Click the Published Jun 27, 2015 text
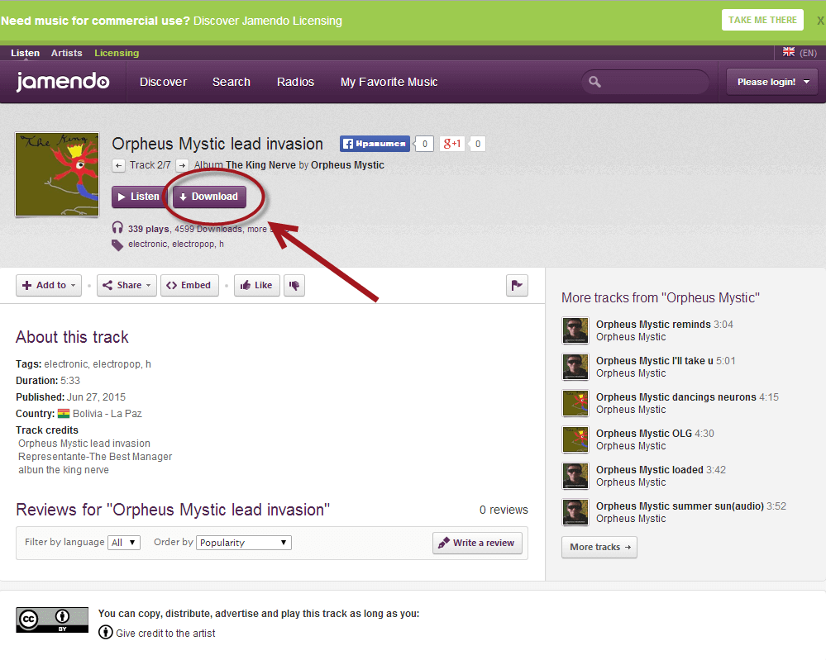 (x=70, y=397)
